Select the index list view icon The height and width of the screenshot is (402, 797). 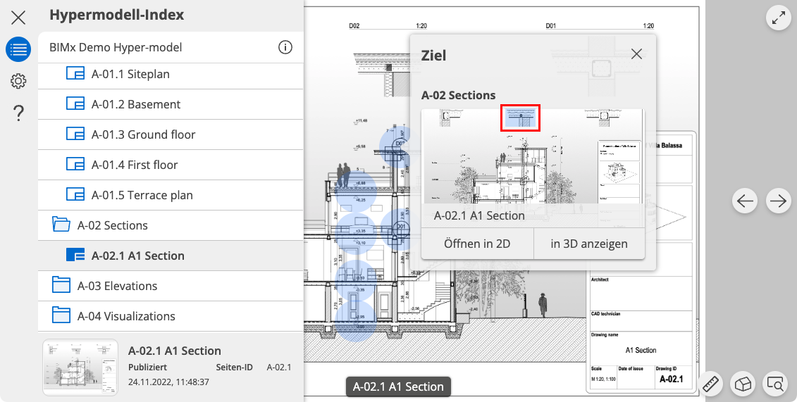[18, 49]
